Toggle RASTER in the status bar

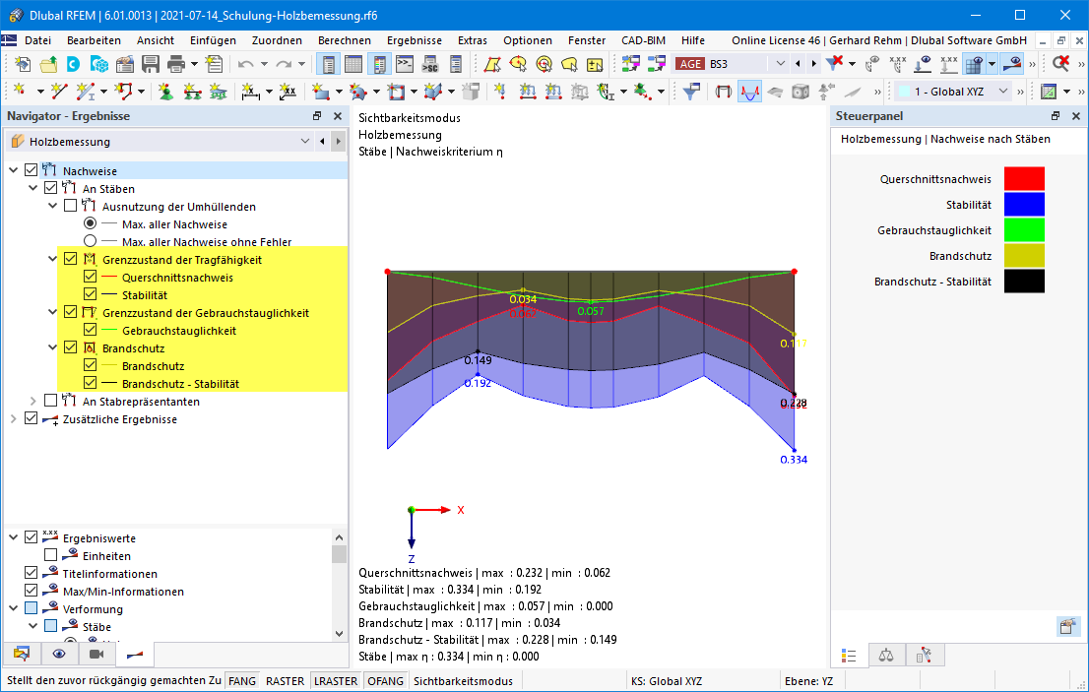tap(285, 681)
